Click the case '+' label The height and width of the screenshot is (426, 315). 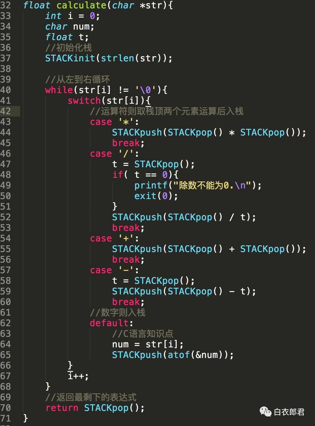pyautogui.click(x=114, y=238)
